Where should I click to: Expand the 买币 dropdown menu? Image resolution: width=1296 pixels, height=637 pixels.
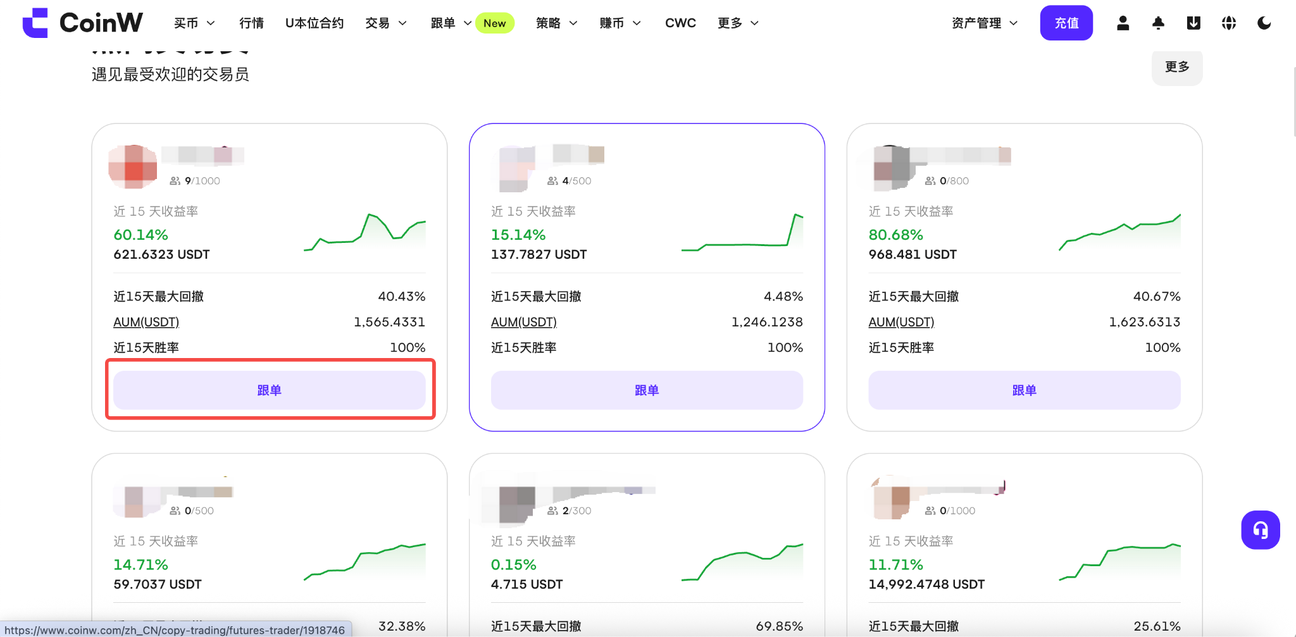point(194,23)
